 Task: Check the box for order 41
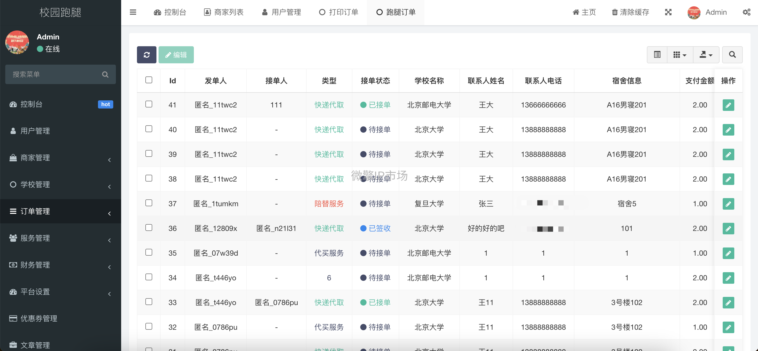click(x=149, y=104)
